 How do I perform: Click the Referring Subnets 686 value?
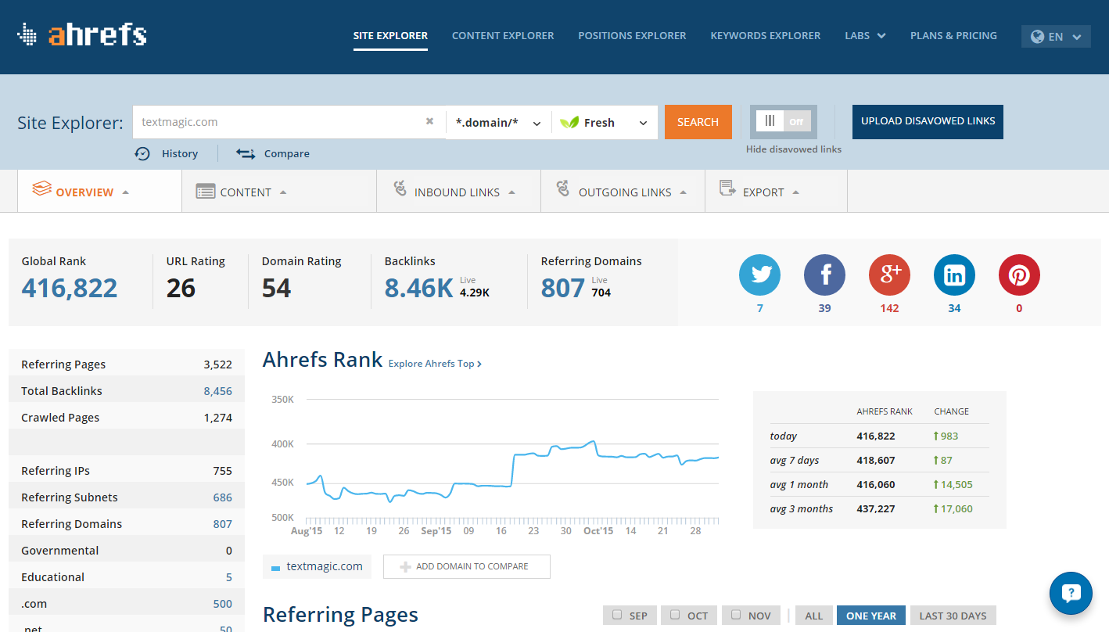(223, 497)
